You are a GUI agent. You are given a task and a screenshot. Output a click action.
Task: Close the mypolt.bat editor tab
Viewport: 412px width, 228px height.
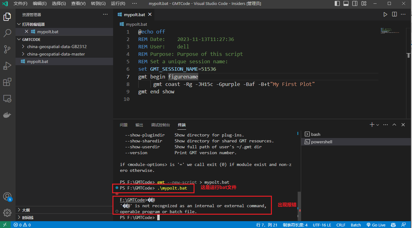(x=150, y=15)
